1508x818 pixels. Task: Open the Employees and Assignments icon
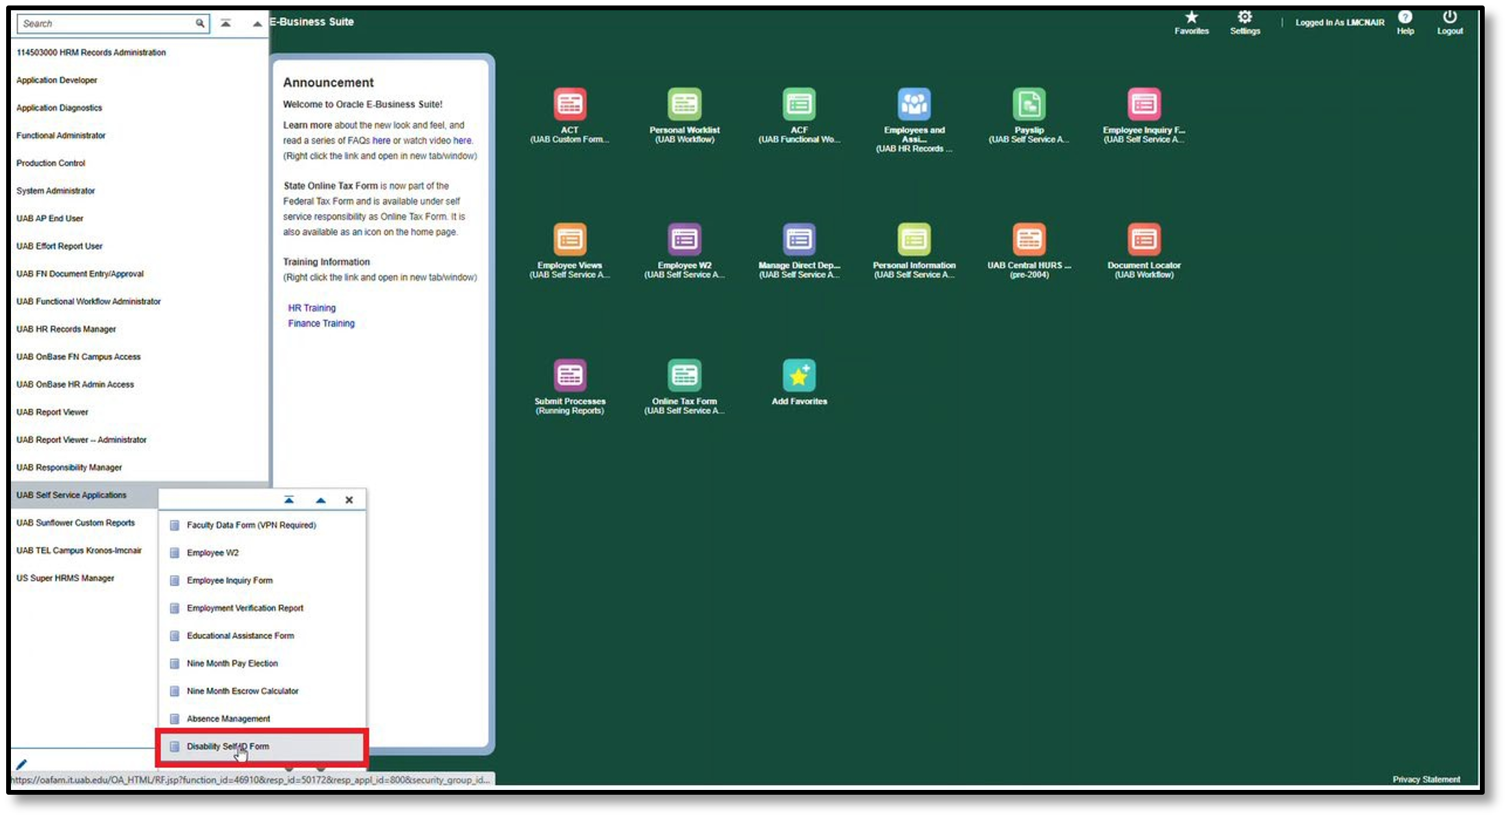click(914, 104)
